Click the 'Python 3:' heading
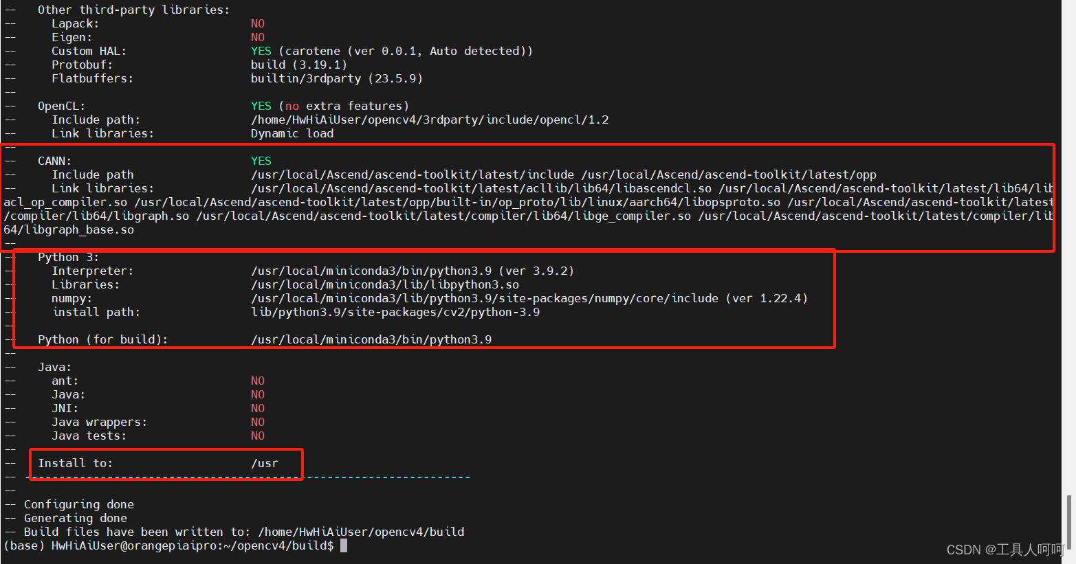 69,257
